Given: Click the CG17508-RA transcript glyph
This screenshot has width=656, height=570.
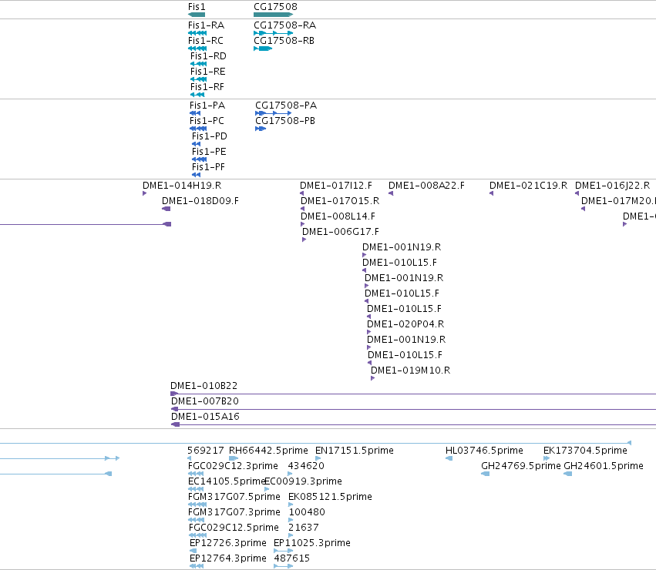Looking at the screenshot, I should pos(273,33).
